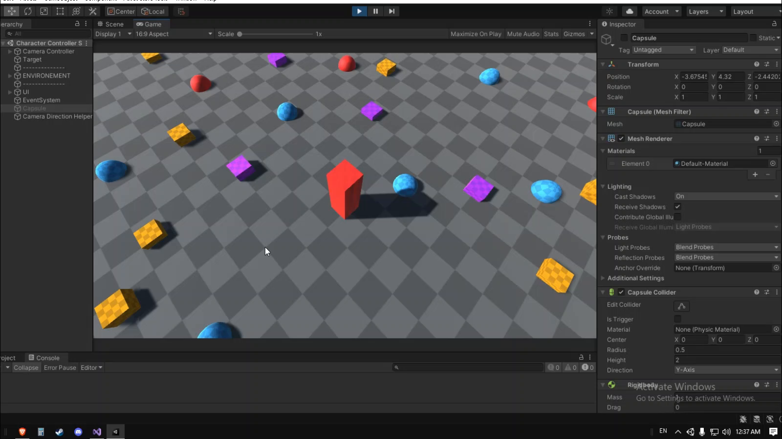Toggle Maximize On Play

pyautogui.click(x=476, y=34)
